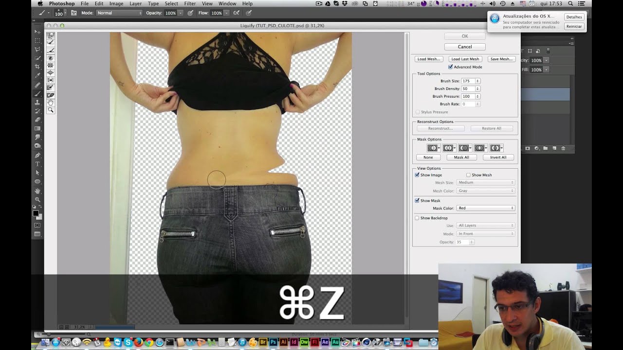Select the Push Left tool in Liquify
The image size is (623, 350).
point(51,80)
